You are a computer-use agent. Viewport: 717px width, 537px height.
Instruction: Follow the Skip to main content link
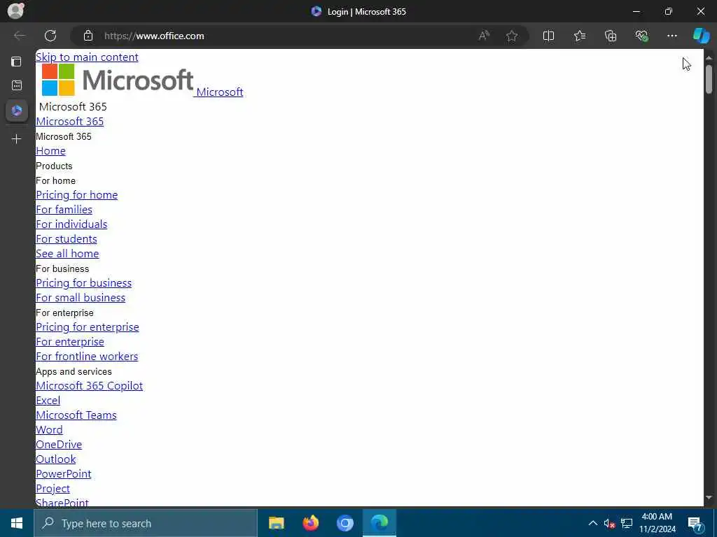[x=87, y=57]
